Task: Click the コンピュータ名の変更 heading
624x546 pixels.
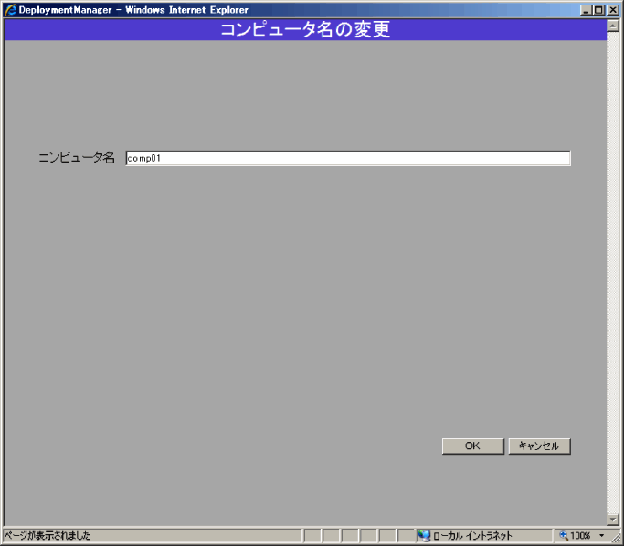Action: [305, 30]
